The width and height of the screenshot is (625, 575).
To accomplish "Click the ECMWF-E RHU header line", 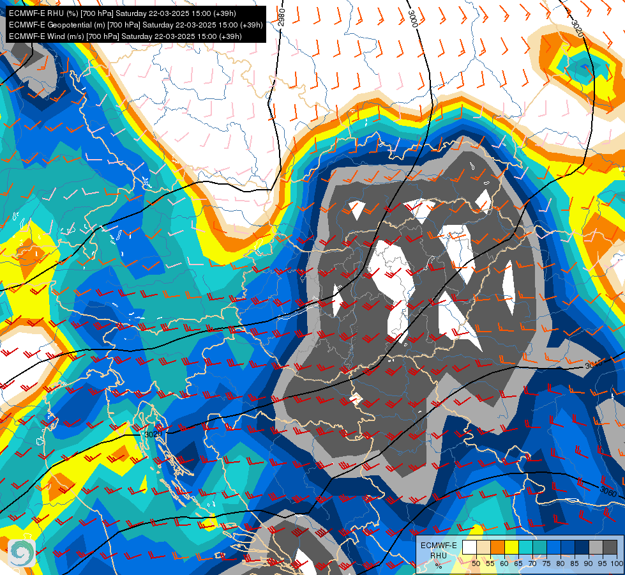I will click(123, 13).
